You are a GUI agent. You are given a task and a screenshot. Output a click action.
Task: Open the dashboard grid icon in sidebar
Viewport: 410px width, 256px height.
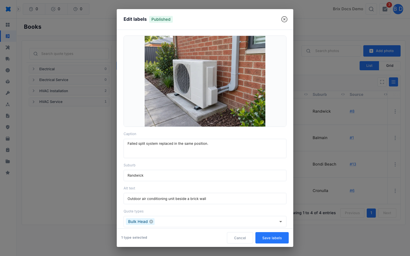(x=8, y=25)
